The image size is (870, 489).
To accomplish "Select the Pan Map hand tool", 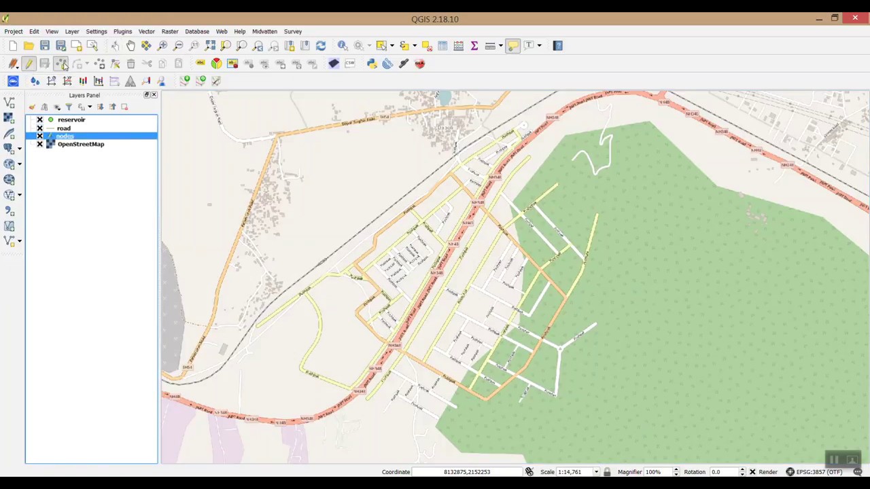I will pos(130,46).
